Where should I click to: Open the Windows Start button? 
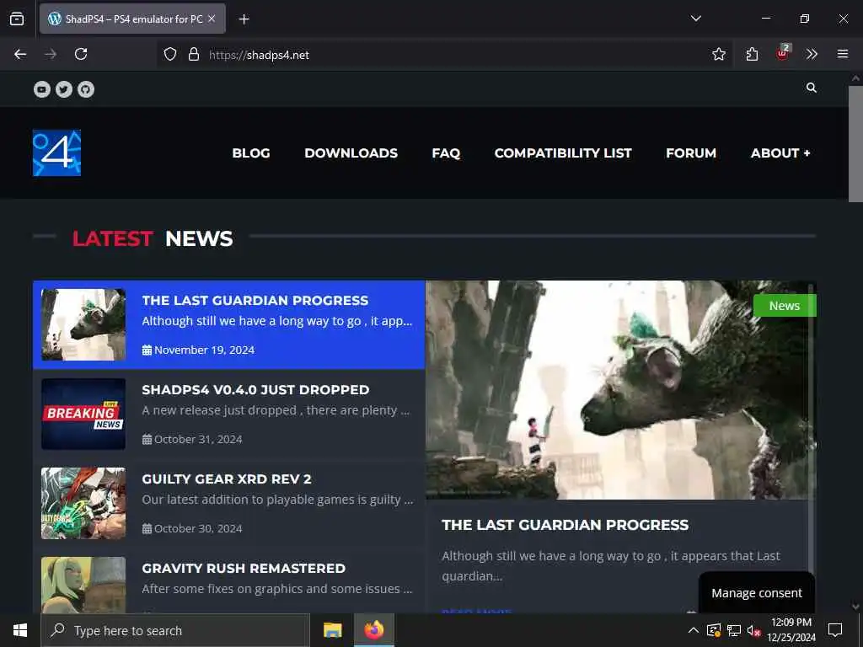[20, 630]
